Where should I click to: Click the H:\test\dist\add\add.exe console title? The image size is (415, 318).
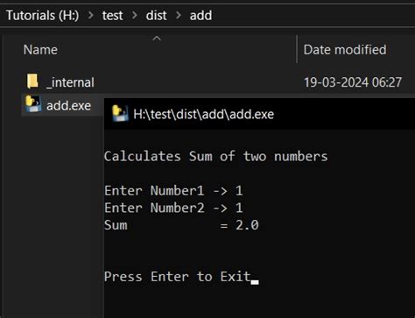pyautogui.click(x=203, y=114)
